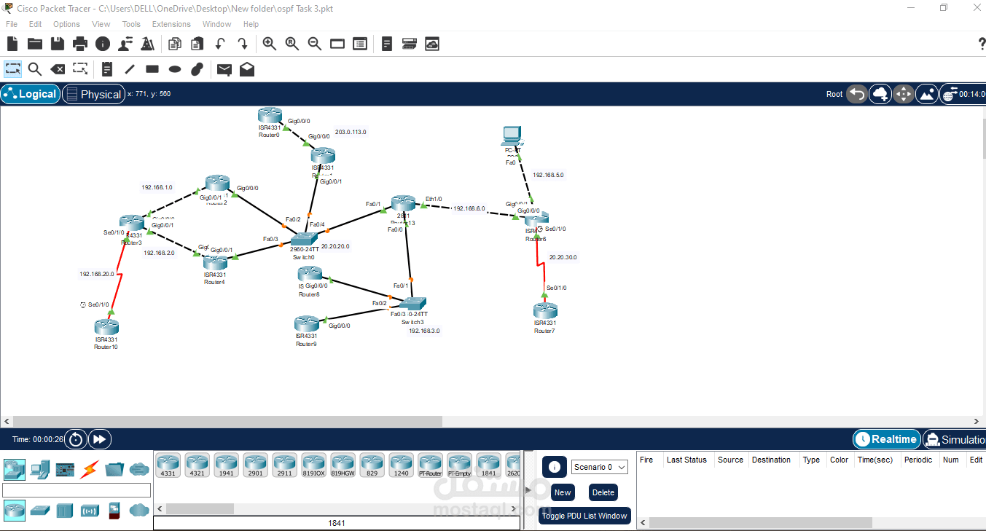The height and width of the screenshot is (531, 986).
Task: Click the Last Status column header
Action: 686,460
